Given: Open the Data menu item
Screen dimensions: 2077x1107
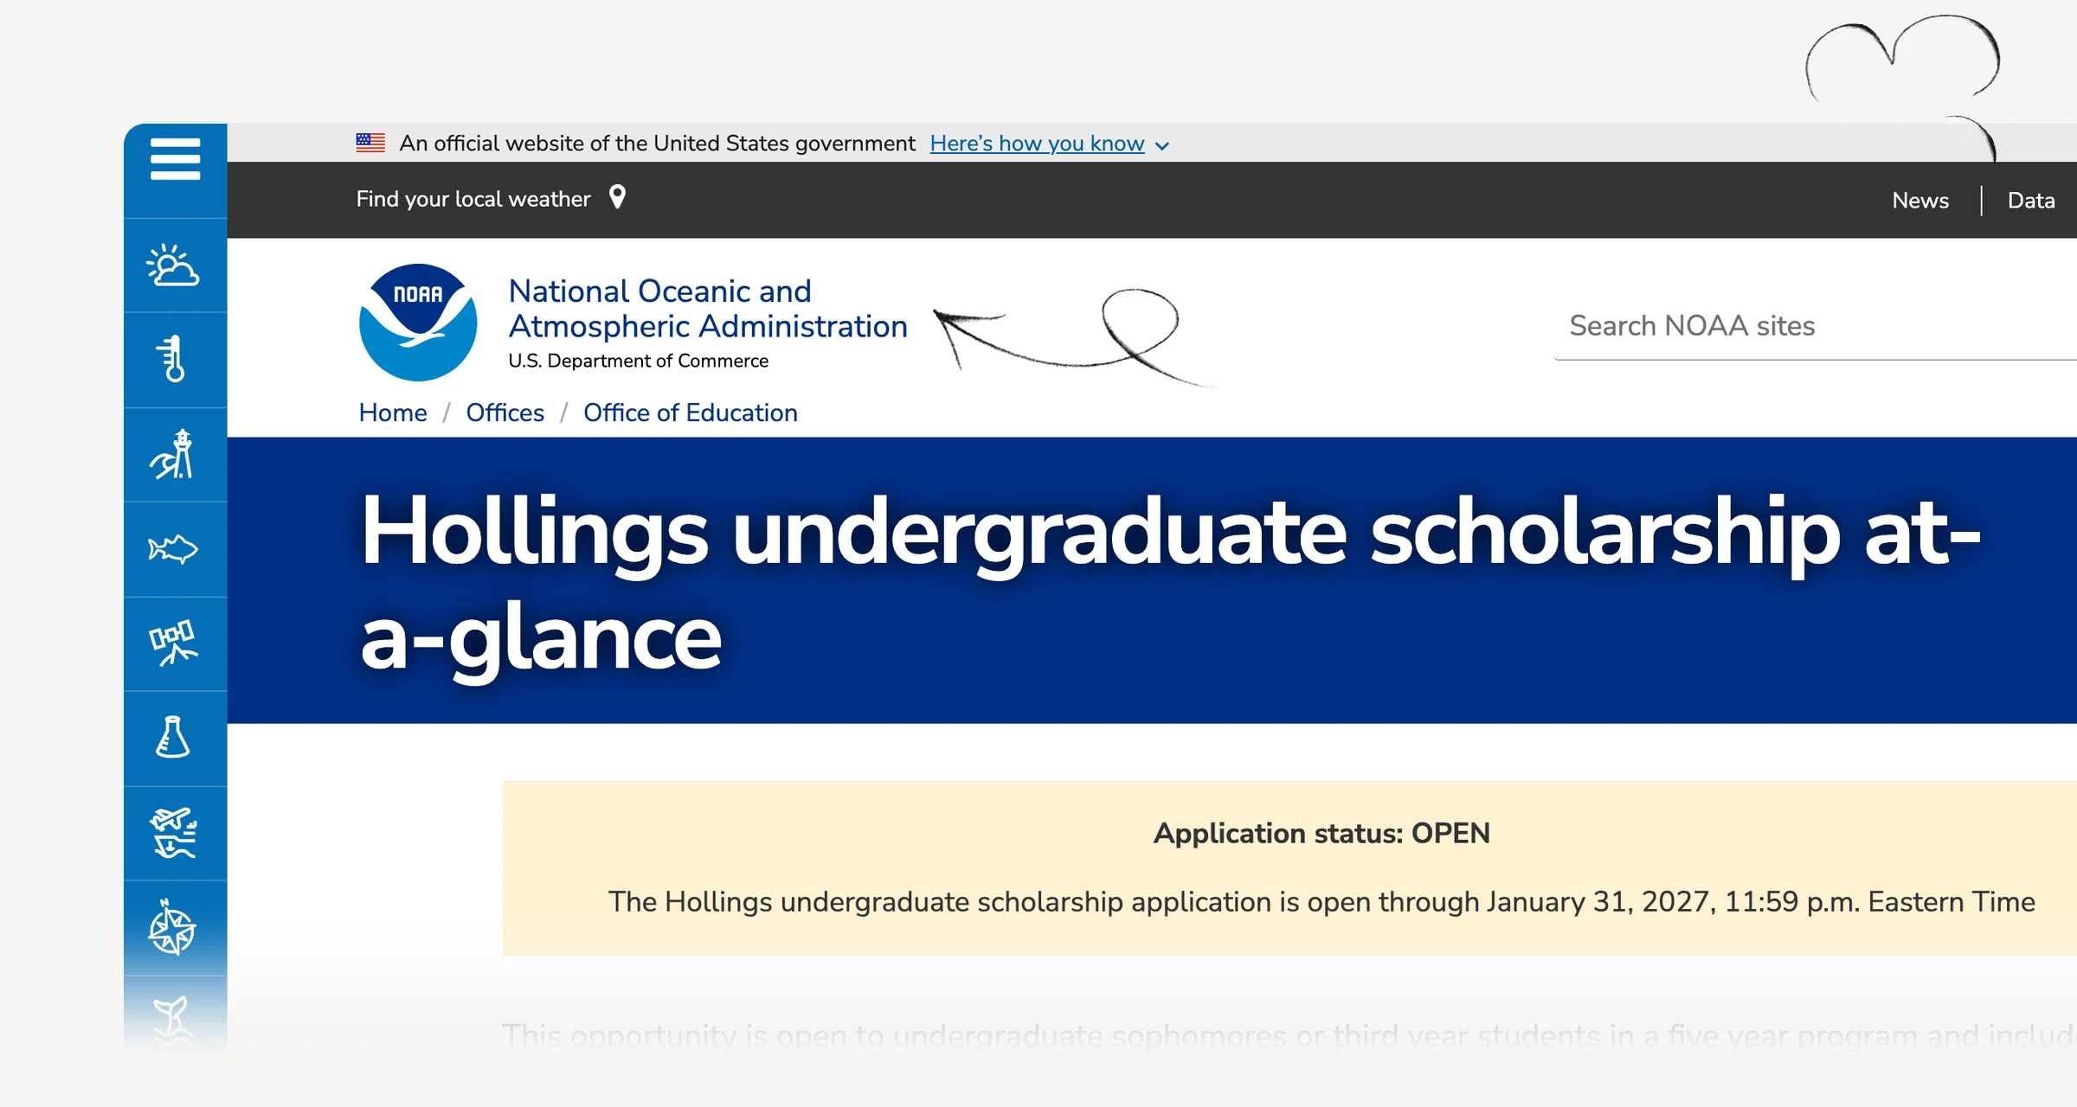Looking at the screenshot, I should (x=2031, y=200).
